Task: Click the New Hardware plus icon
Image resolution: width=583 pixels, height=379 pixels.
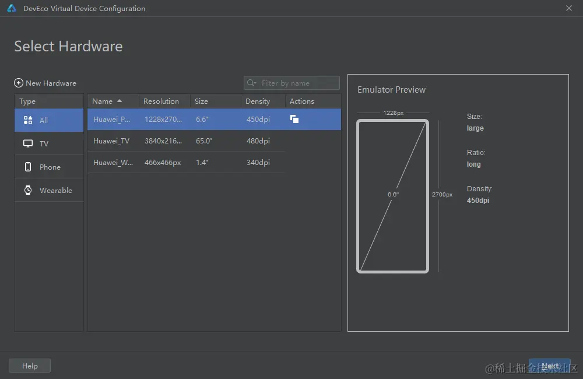Action: pos(19,83)
